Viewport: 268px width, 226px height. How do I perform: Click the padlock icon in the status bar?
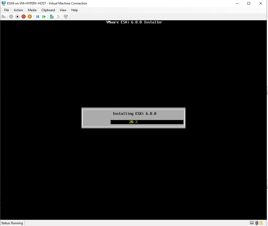point(261,223)
